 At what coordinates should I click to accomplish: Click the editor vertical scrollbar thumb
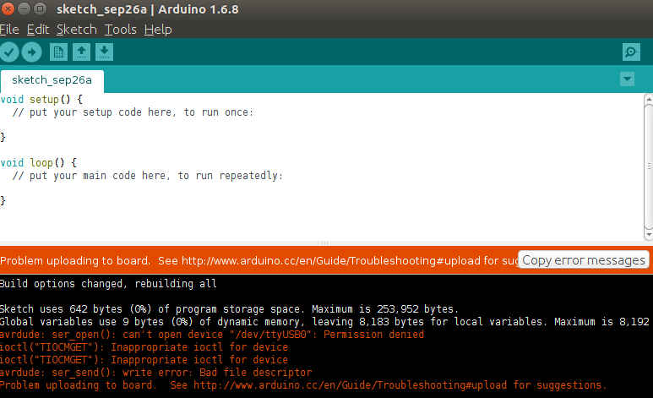pos(649,166)
